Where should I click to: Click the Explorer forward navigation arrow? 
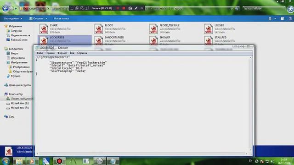11,9
